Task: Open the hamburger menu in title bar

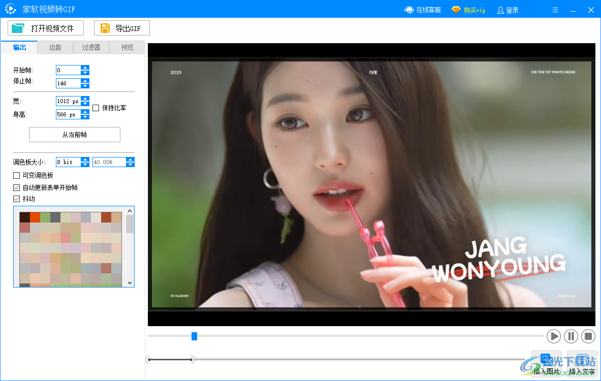Action: click(x=555, y=10)
